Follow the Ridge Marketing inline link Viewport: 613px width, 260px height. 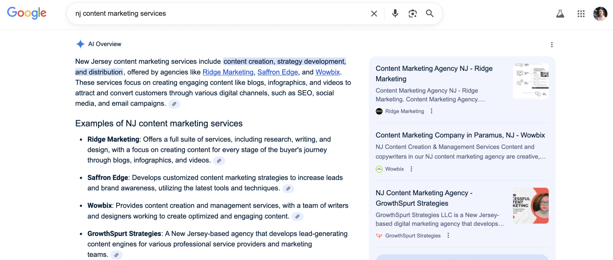coord(228,72)
